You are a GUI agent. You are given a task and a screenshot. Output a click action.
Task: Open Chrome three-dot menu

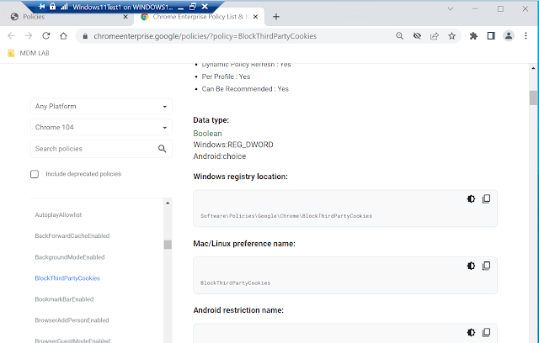click(x=526, y=35)
